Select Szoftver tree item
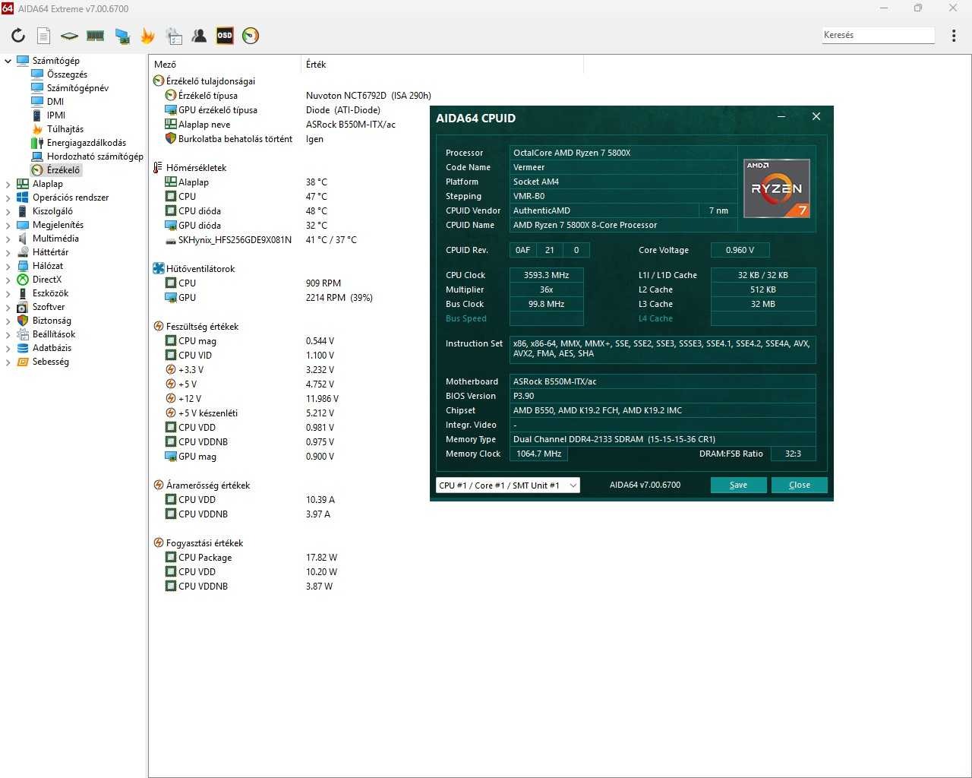Viewport: 972px width, 778px height. click(49, 307)
